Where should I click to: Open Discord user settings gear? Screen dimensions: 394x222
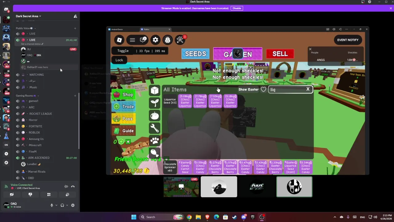[73, 205]
